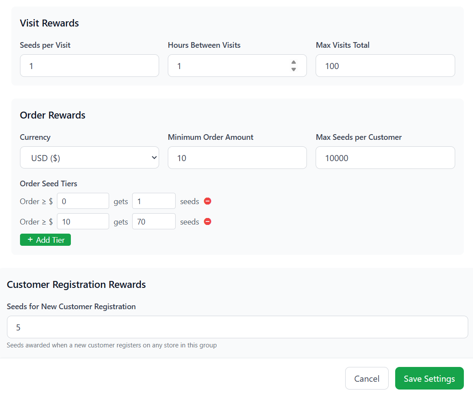Viewport: 473px width, 393px height.
Task: Click the Max Visits Total input
Action: pos(385,66)
